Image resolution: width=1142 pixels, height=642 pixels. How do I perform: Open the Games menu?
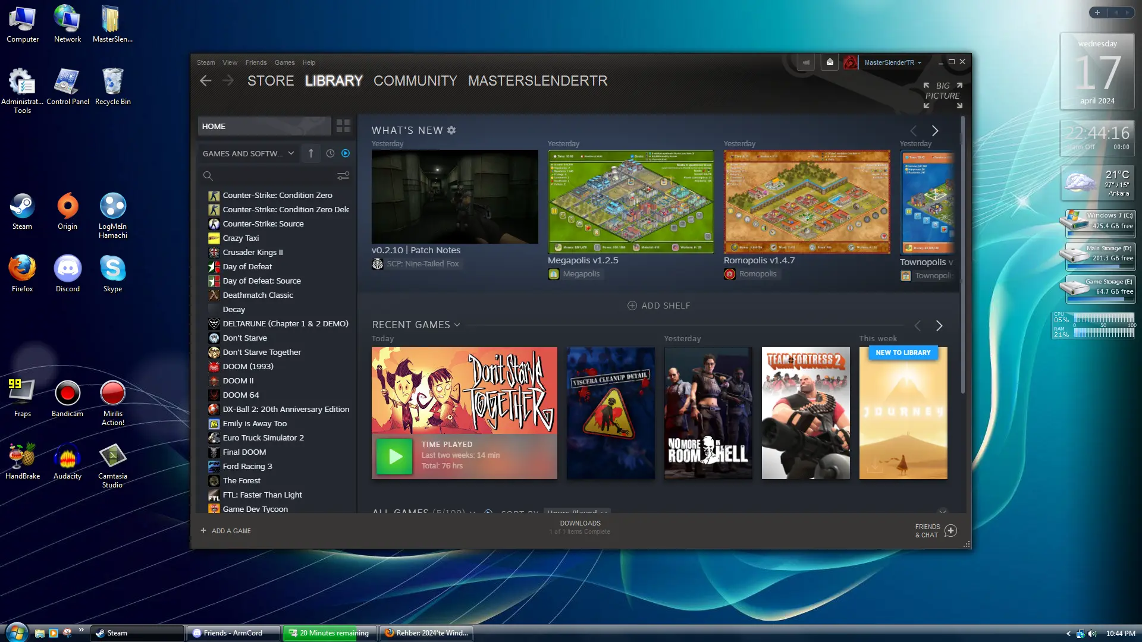284,62
